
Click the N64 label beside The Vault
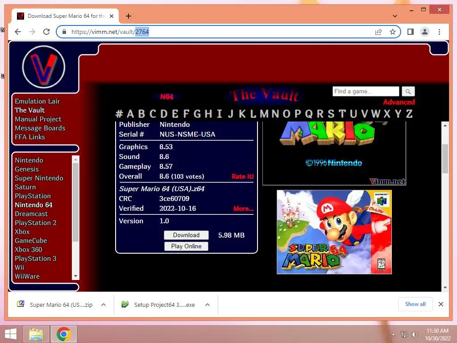(x=167, y=97)
